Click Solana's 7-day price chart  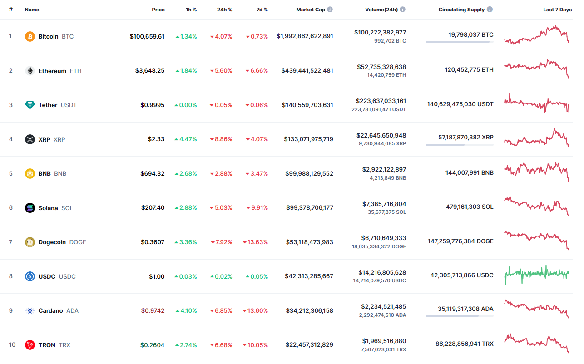click(537, 206)
